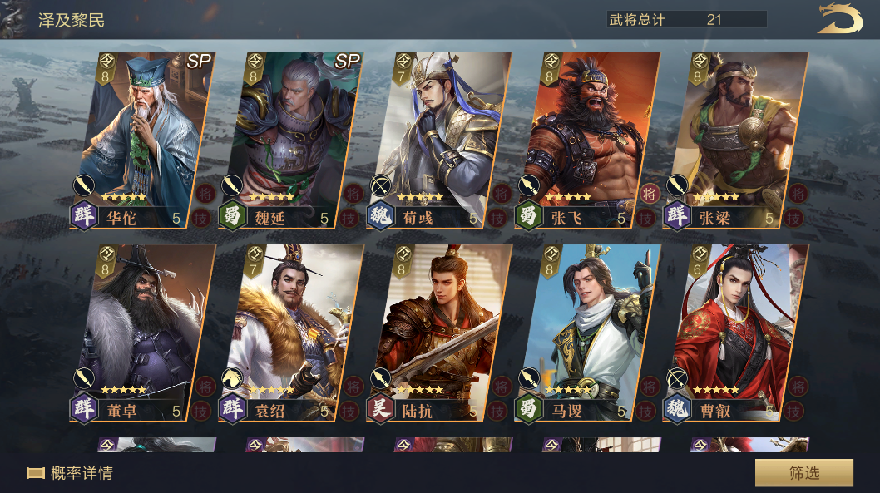Open 概率详情 probability details

point(70,473)
